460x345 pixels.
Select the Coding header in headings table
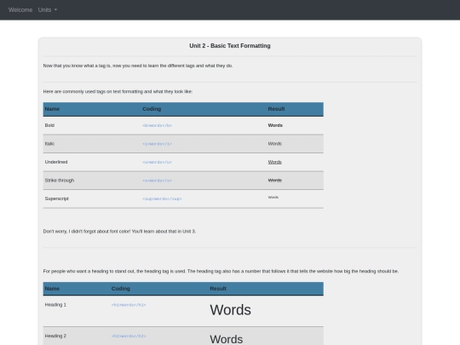[x=121, y=289]
